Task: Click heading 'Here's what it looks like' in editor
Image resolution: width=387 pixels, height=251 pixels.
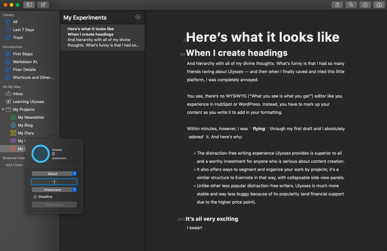Action: 262,37
